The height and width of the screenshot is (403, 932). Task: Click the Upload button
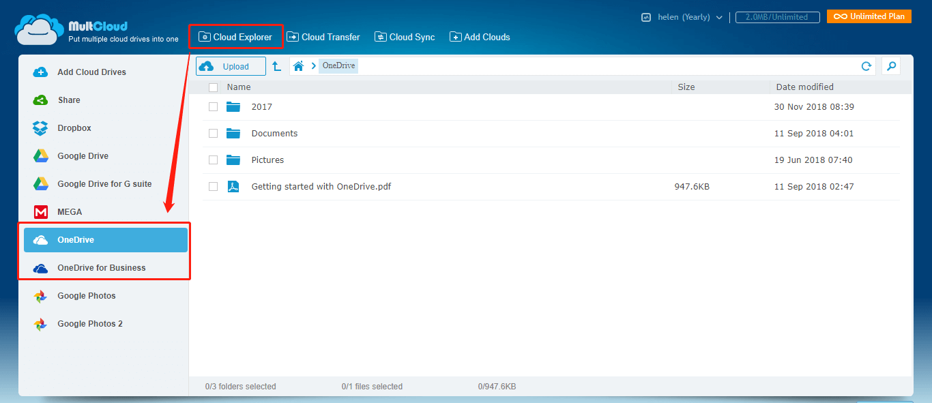pos(230,65)
